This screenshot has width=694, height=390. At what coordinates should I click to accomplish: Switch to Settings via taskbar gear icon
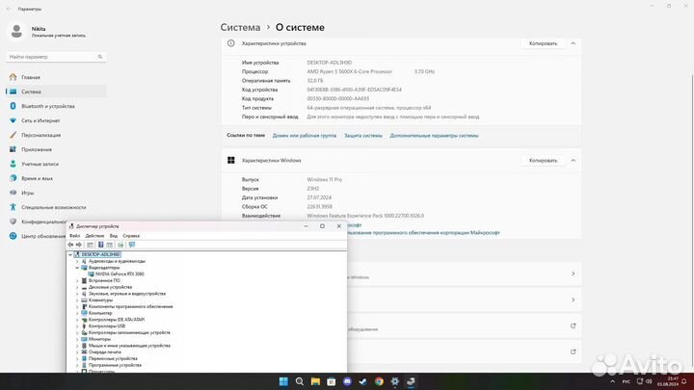(x=395, y=381)
